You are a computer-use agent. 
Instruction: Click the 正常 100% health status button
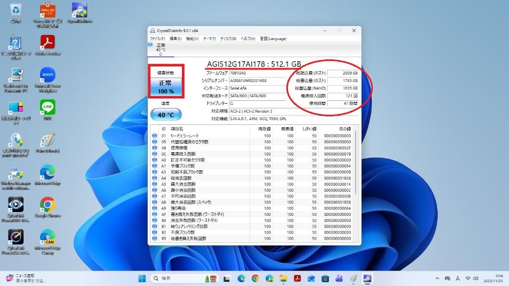tap(167, 86)
